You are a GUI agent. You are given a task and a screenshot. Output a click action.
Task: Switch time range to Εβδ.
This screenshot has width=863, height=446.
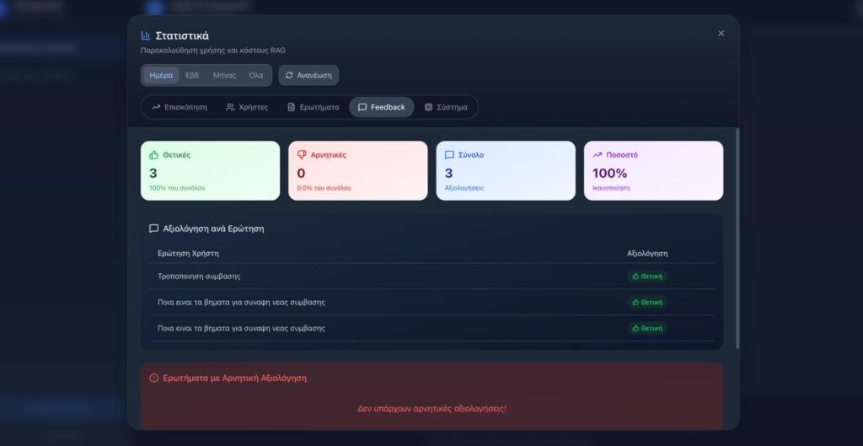click(x=192, y=75)
